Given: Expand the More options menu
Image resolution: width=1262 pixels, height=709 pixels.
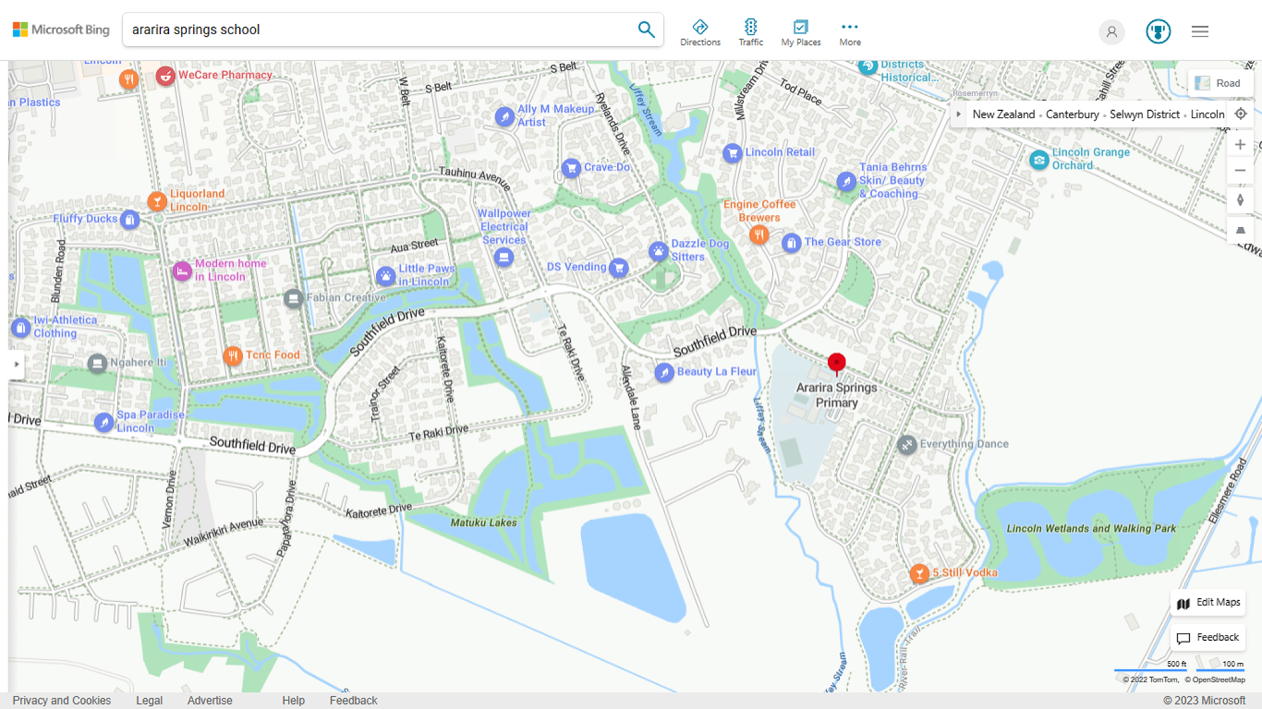Looking at the screenshot, I should (x=849, y=32).
